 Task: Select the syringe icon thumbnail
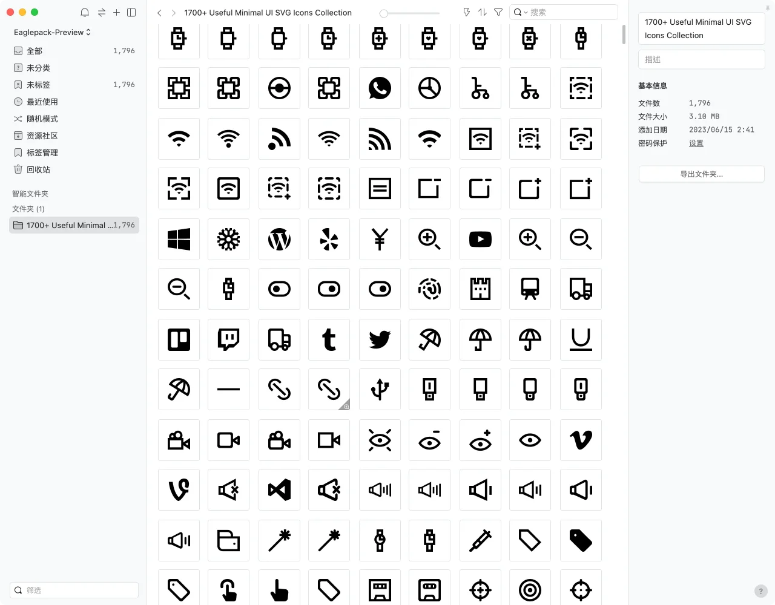(480, 541)
